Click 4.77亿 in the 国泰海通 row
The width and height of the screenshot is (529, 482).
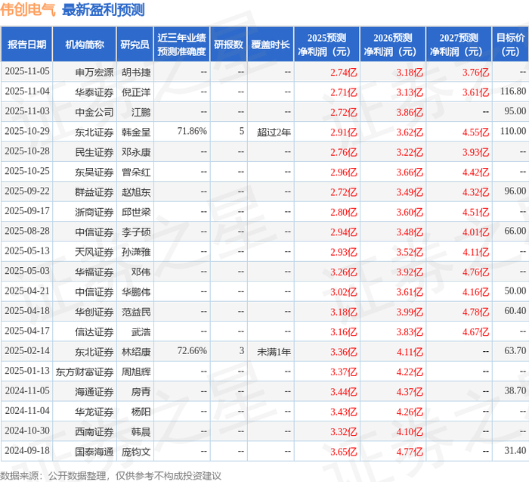410,451
